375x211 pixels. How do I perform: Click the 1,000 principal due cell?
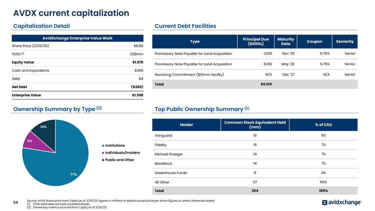tap(268, 54)
